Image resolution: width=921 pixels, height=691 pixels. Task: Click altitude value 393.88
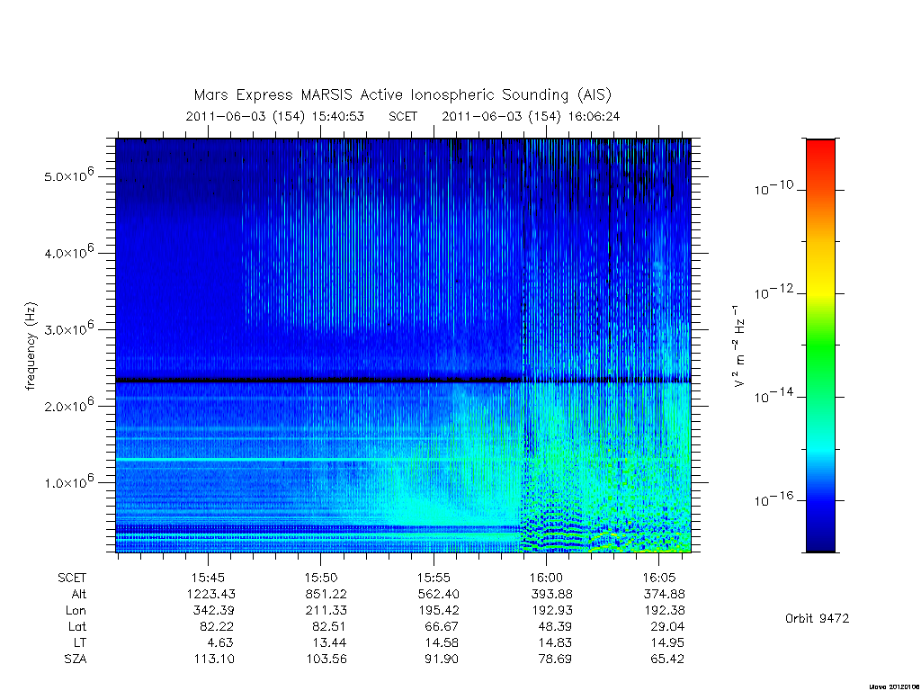pos(551,594)
